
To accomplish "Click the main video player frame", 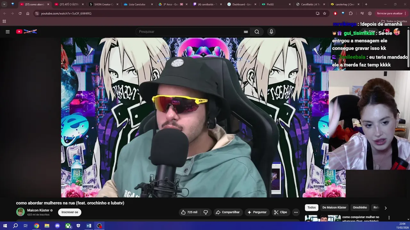I will click(203, 118).
